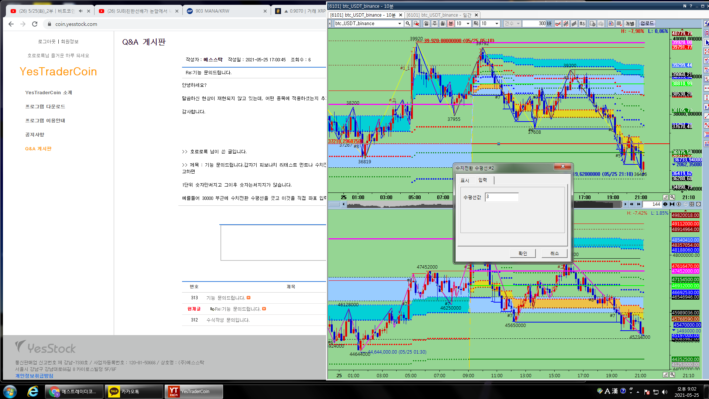Click the bar chart type icon

[574, 24]
